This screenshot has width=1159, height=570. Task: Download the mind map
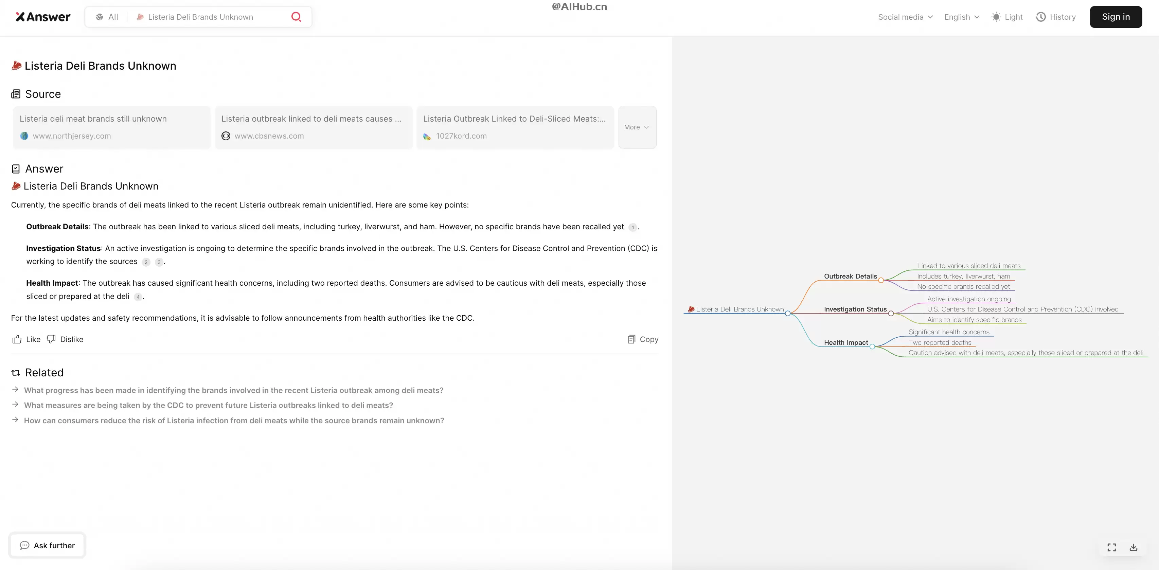(x=1134, y=548)
